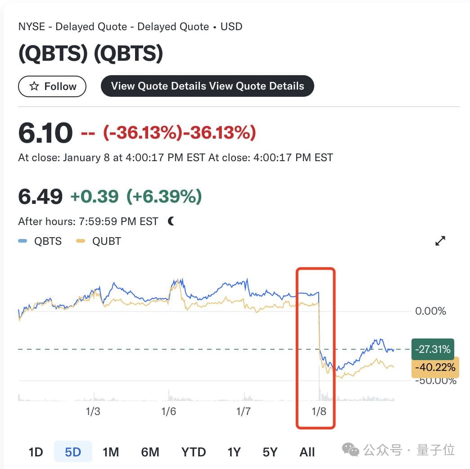The image size is (470, 469).
Task: Click the (QBTS) stock title heading
Action: click(90, 54)
